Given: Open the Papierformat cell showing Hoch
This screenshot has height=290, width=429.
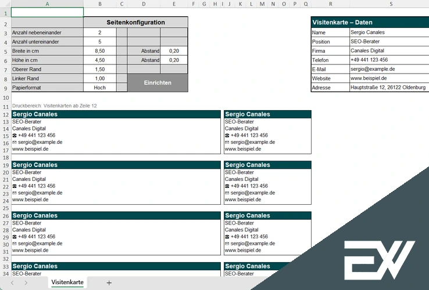Looking at the screenshot, I should click(99, 88).
